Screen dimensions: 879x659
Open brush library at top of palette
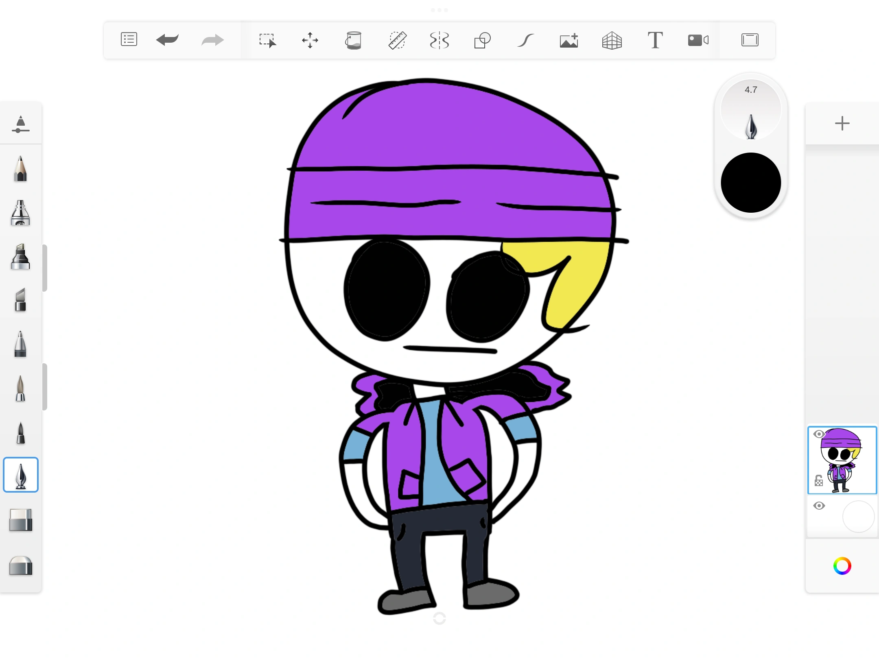point(20,124)
